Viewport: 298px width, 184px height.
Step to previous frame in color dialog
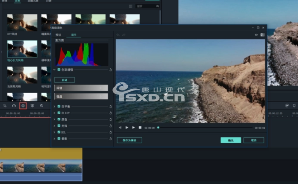point(120,127)
